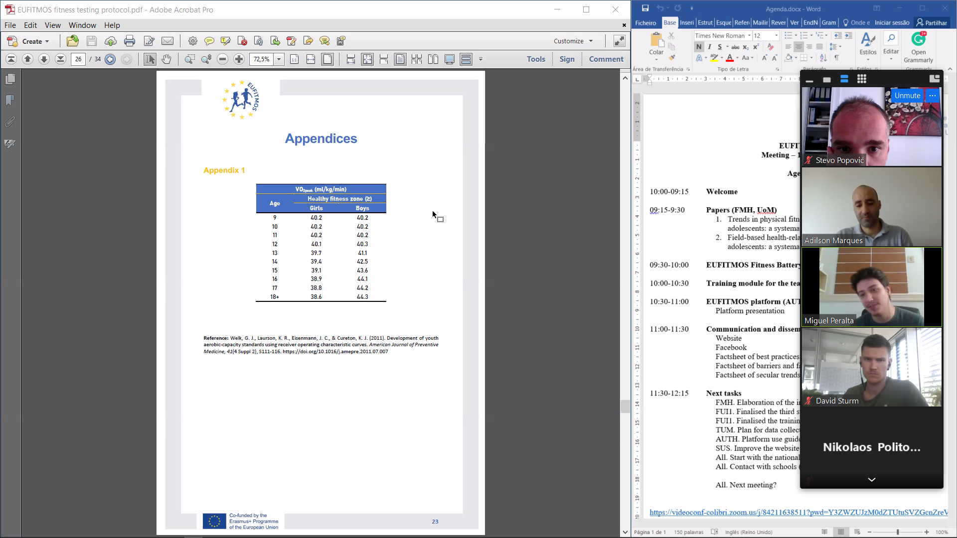Toggle superscript formatting in Word
The width and height of the screenshot is (957, 538).
pyautogui.click(x=756, y=47)
